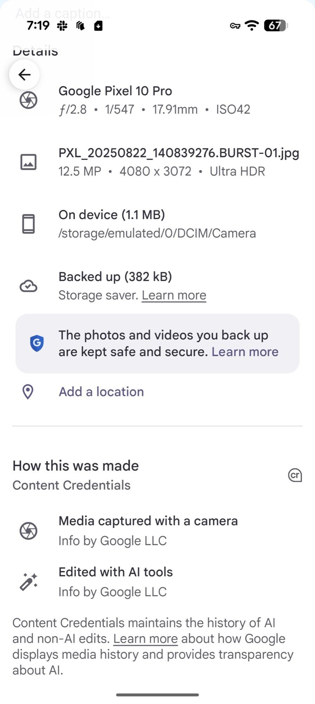Image resolution: width=315 pixels, height=704 pixels.
Task: Tap the camera aperture icon beside Pixel 10 Pro
Action: pos(28,100)
